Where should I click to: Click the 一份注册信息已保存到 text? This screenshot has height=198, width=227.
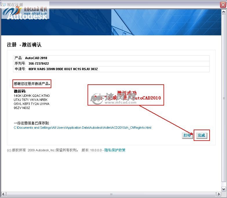31,123
